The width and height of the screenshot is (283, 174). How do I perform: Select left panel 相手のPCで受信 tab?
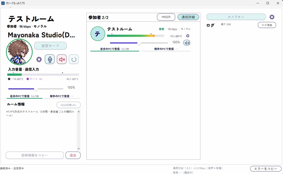click(x=62, y=96)
